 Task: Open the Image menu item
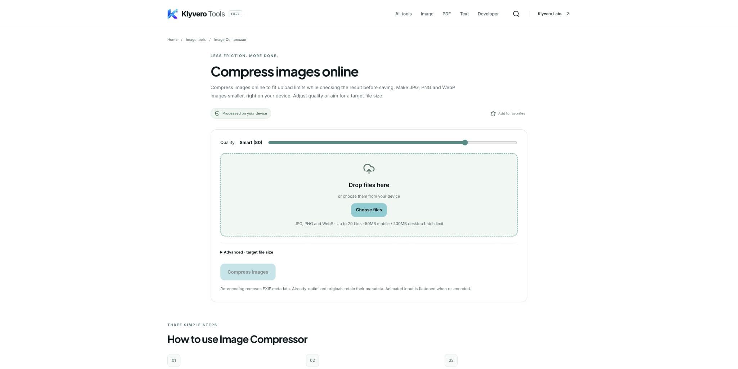tap(427, 14)
